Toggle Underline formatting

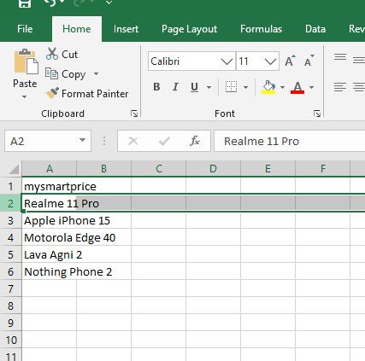194,87
